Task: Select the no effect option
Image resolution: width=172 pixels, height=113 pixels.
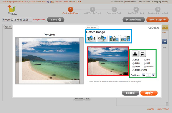Action: pos(145,67)
